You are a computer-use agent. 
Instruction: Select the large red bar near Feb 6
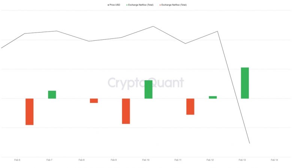click(30, 111)
